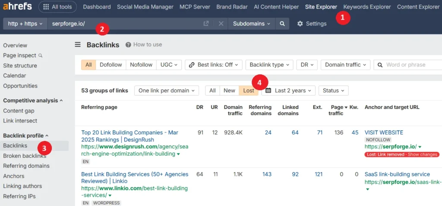This screenshot has height=206, width=442.
Task: Select the All follow-type filter
Action: click(x=88, y=65)
